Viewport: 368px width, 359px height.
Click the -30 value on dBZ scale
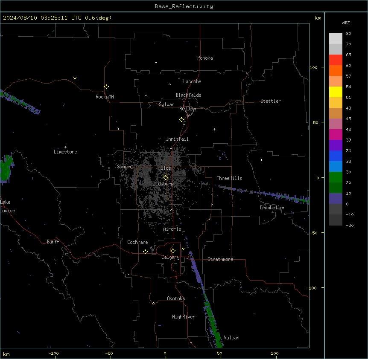click(350, 226)
